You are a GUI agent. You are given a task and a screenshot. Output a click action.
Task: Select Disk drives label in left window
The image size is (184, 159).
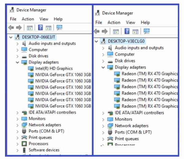tap(39, 56)
